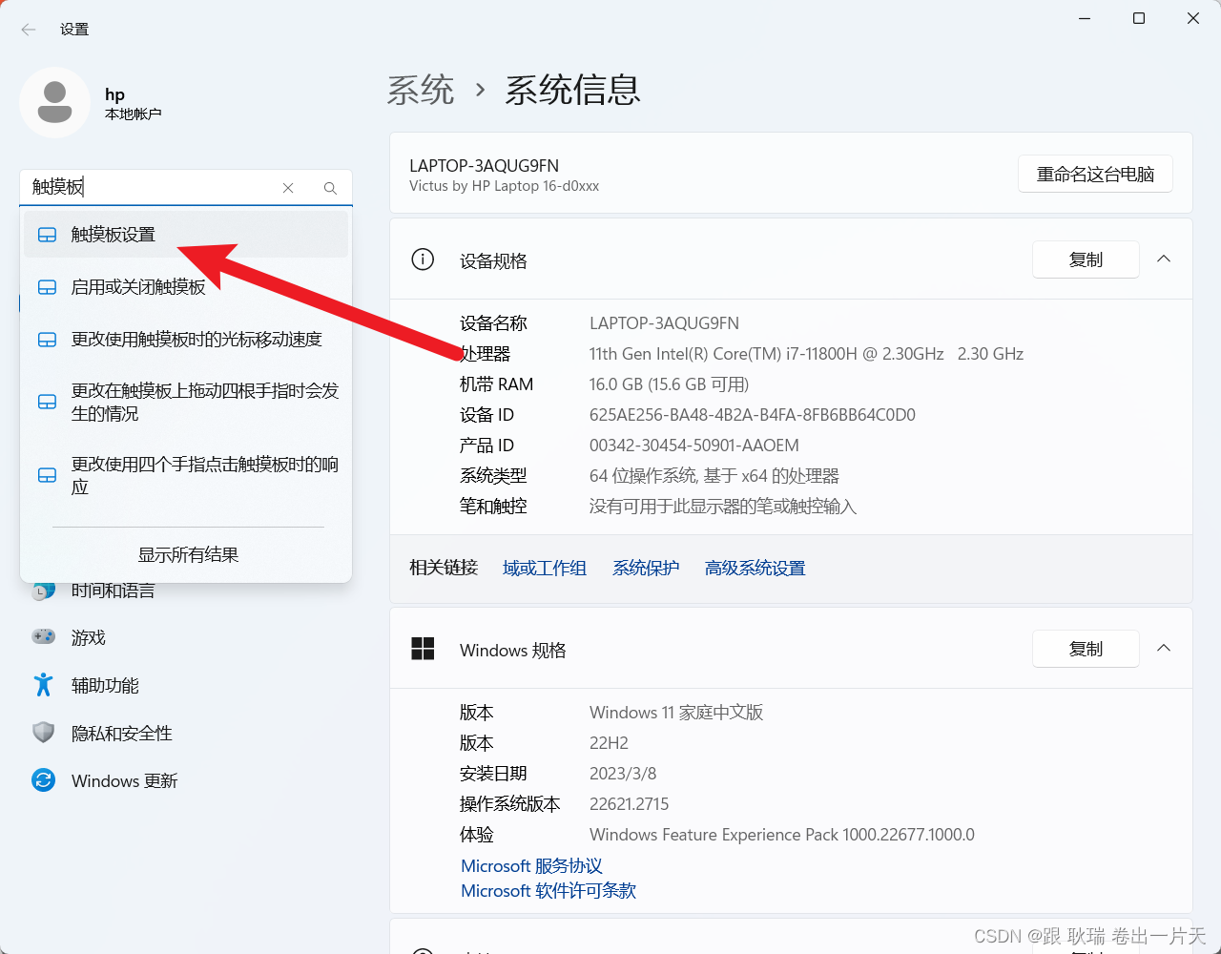This screenshot has height=954, width=1221.
Task: Click the product ID 00342-30454 value
Action: pos(694,446)
